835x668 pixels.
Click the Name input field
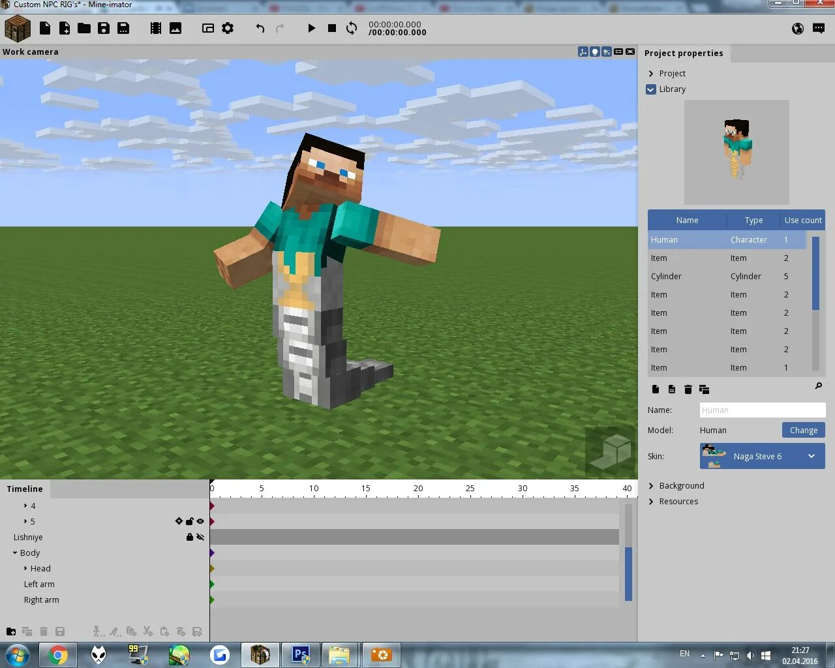point(763,410)
